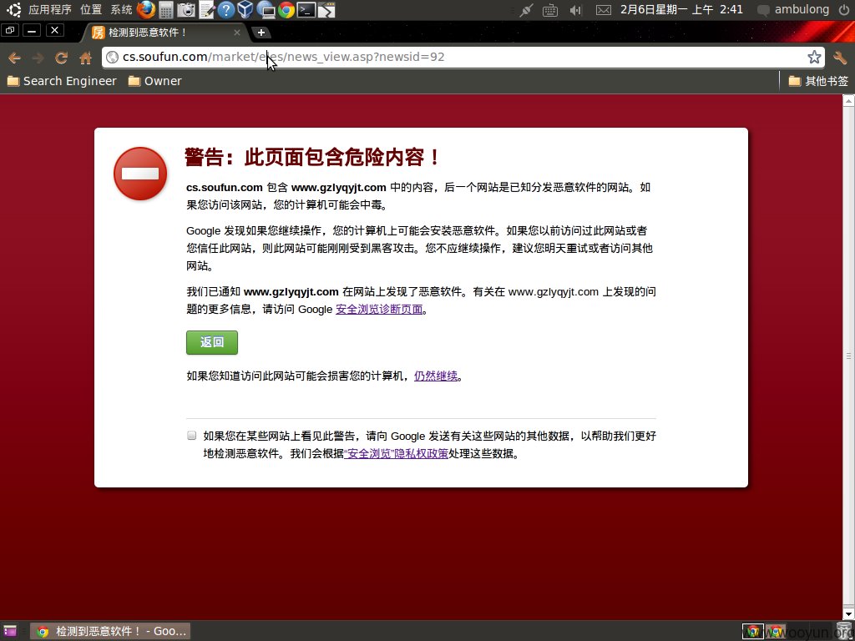Open the power session menu icon
The image size is (855, 641).
[x=843, y=10]
